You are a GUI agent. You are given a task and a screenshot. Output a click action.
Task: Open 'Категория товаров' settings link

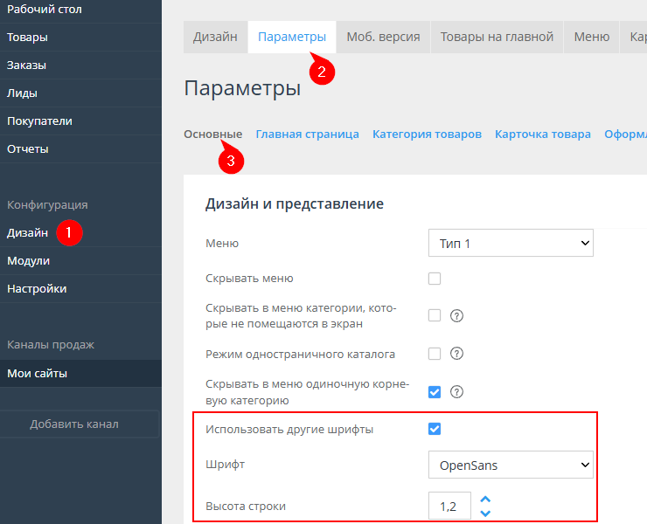[427, 134]
